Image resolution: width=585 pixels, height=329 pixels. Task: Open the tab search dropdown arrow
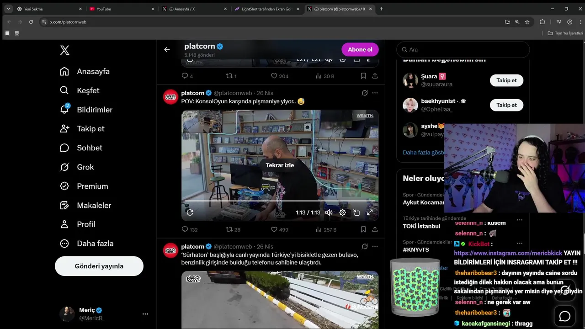[8, 9]
